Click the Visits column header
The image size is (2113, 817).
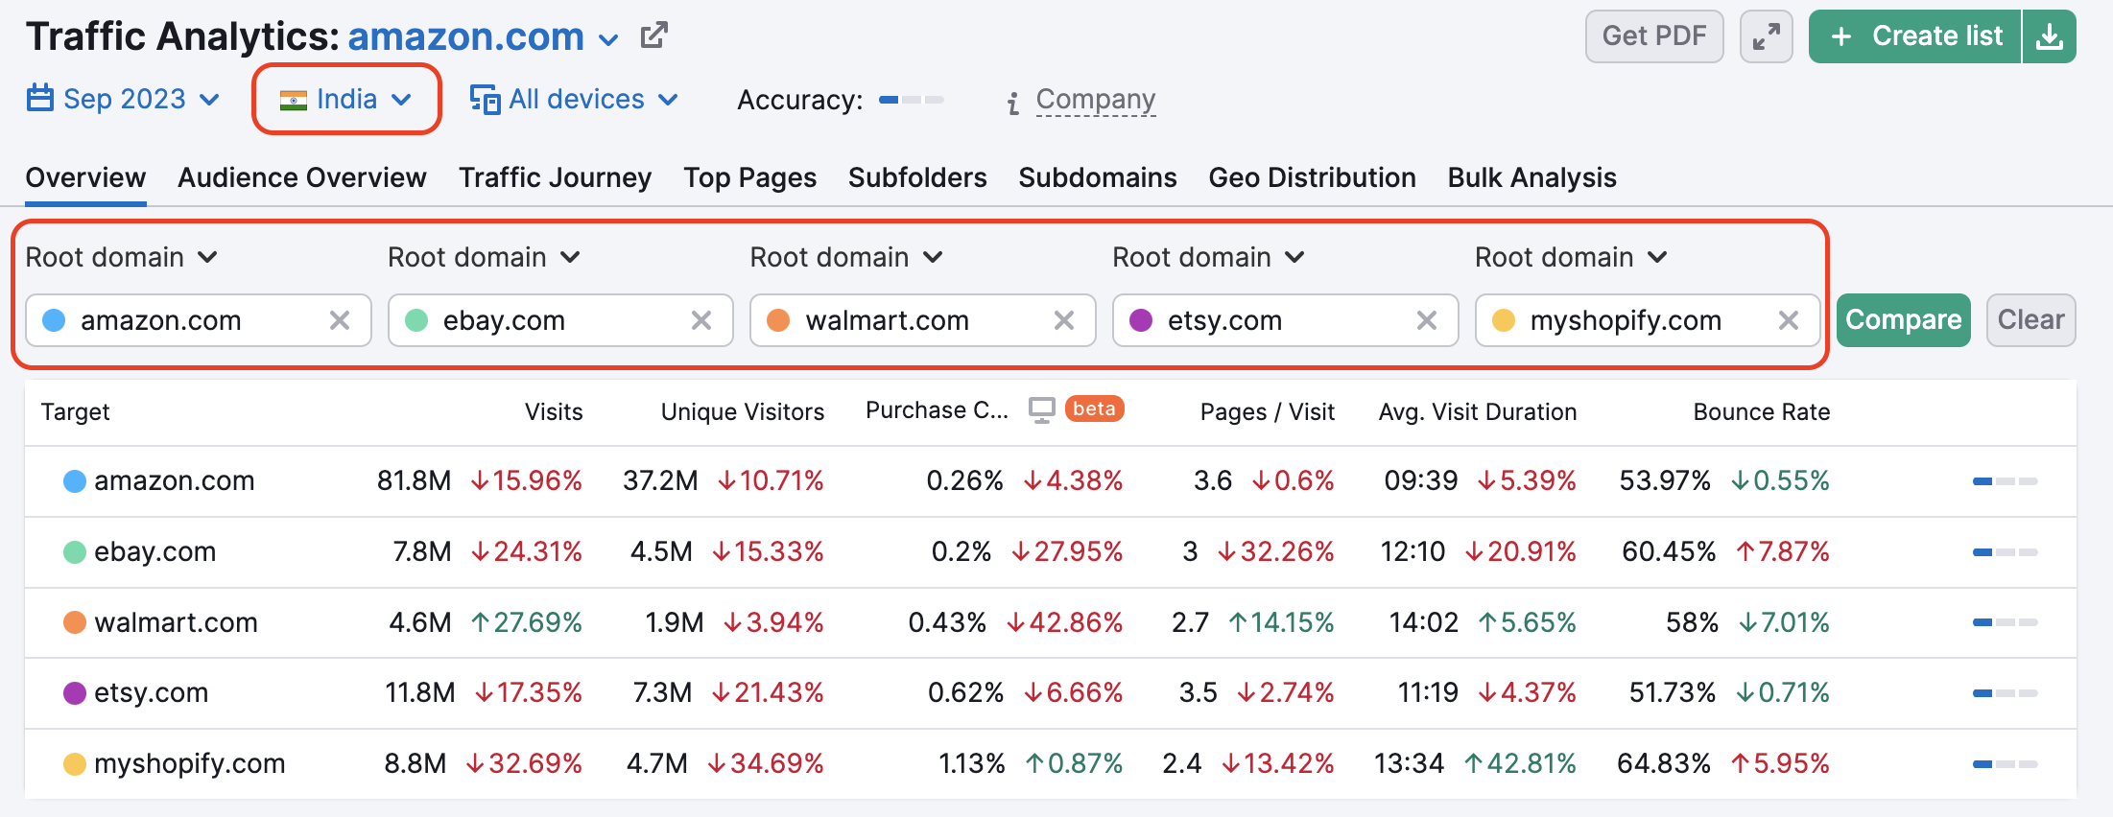coord(554,411)
